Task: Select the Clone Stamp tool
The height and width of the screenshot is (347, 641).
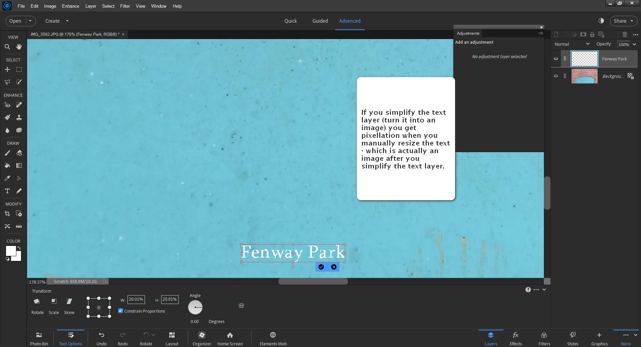Action: coord(19,117)
